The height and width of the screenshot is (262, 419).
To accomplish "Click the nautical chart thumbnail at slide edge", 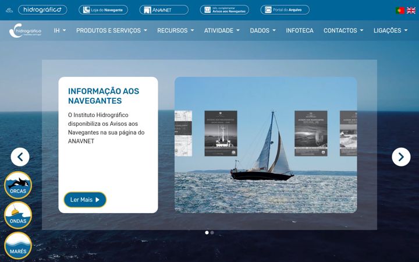I will click(183, 133).
